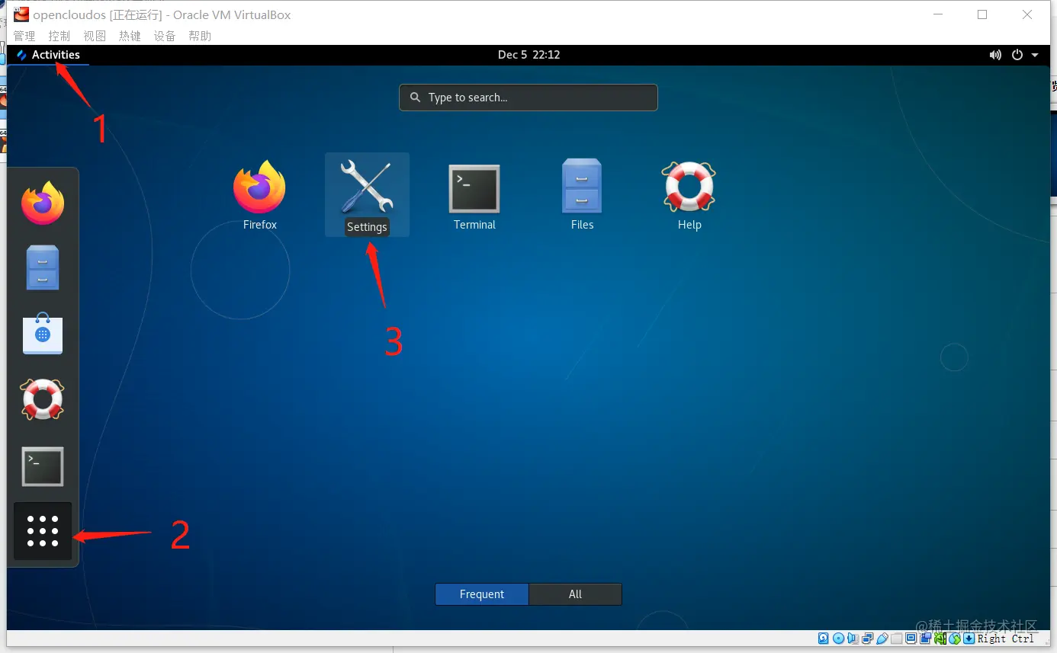The image size is (1057, 653).
Task: Click the blue down-arrow keyboard capture icon
Action: click(x=969, y=639)
